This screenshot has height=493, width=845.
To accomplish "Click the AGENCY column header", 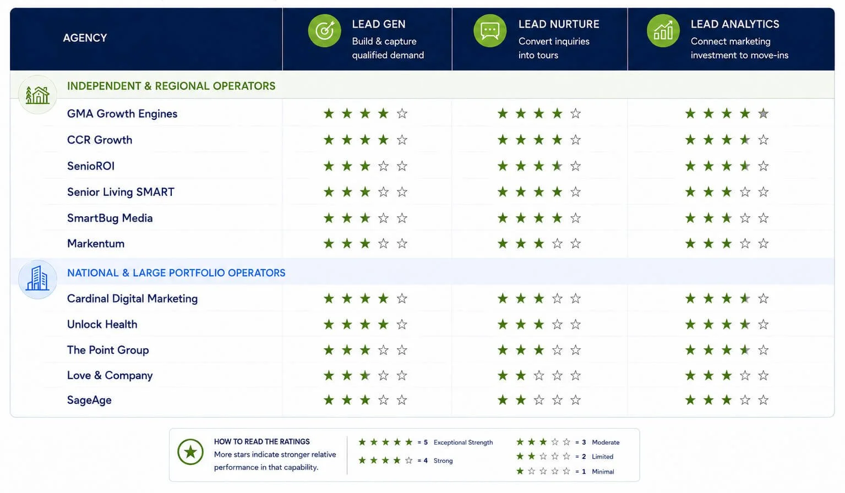I will coord(85,38).
